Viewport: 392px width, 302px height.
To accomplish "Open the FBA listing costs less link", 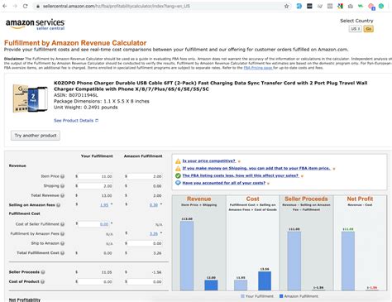I will click(x=241, y=175).
